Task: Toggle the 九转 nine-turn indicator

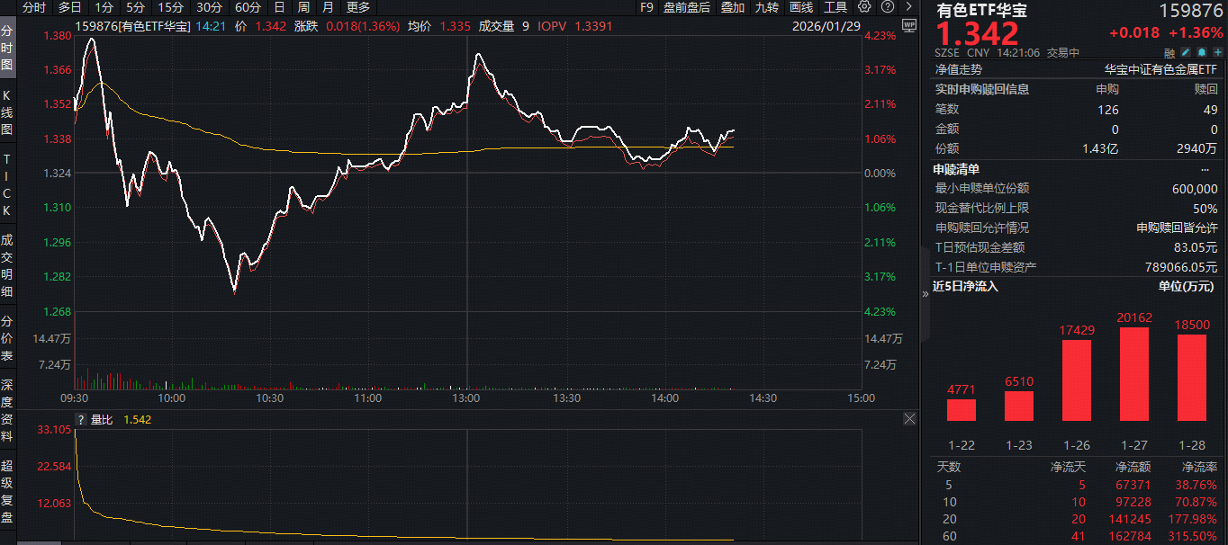Action: tap(769, 8)
